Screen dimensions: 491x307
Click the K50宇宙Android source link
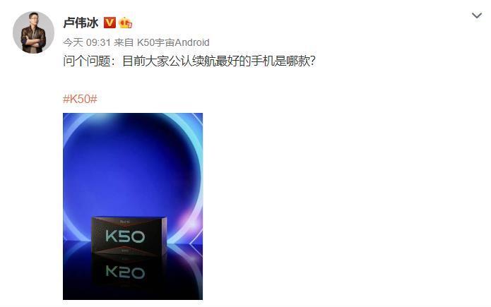click(x=173, y=42)
